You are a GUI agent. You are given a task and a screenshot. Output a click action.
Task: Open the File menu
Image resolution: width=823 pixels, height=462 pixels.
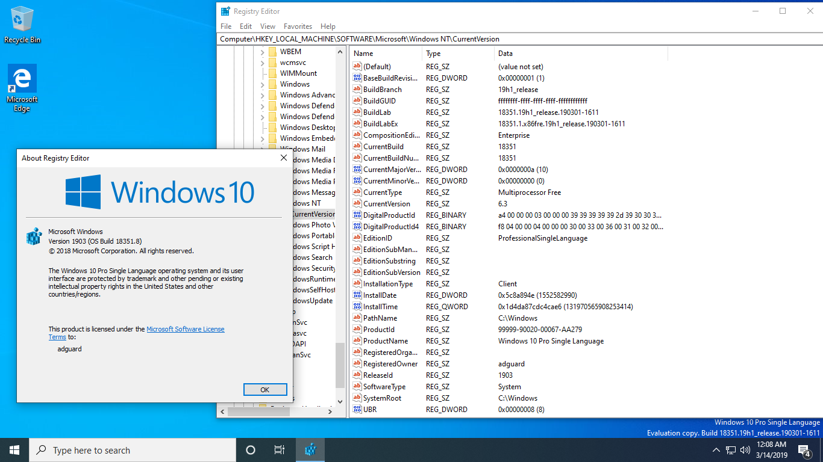tap(226, 26)
